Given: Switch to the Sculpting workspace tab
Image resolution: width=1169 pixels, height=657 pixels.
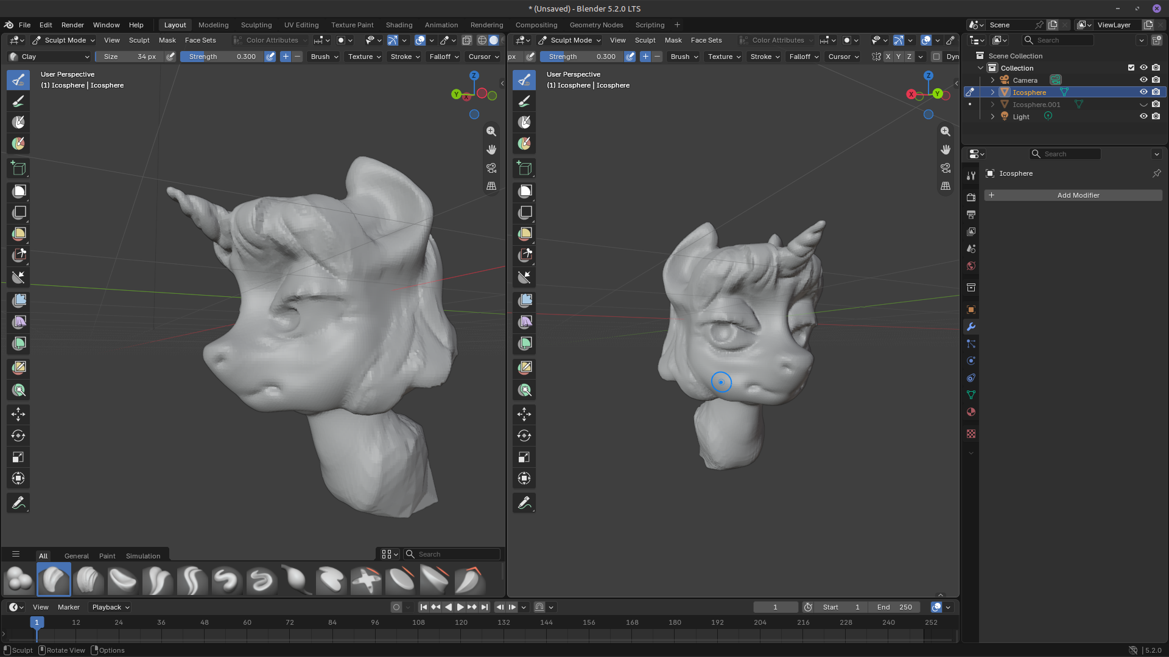Looking at the screenshot, I should [x=256, y=25].
